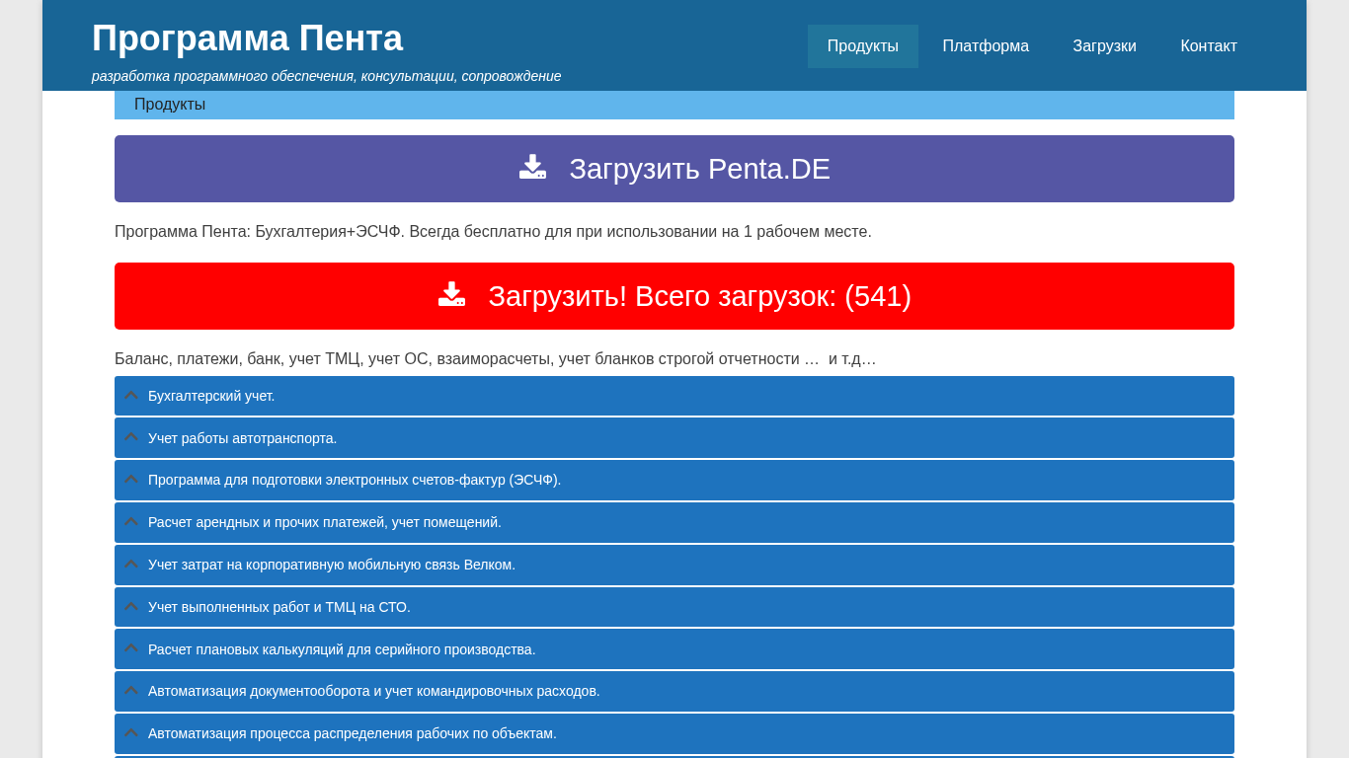Expand the Автоматизация документооборота chevron
The height and width of the screenshot is (758, 1349).
tap(131, 690)
